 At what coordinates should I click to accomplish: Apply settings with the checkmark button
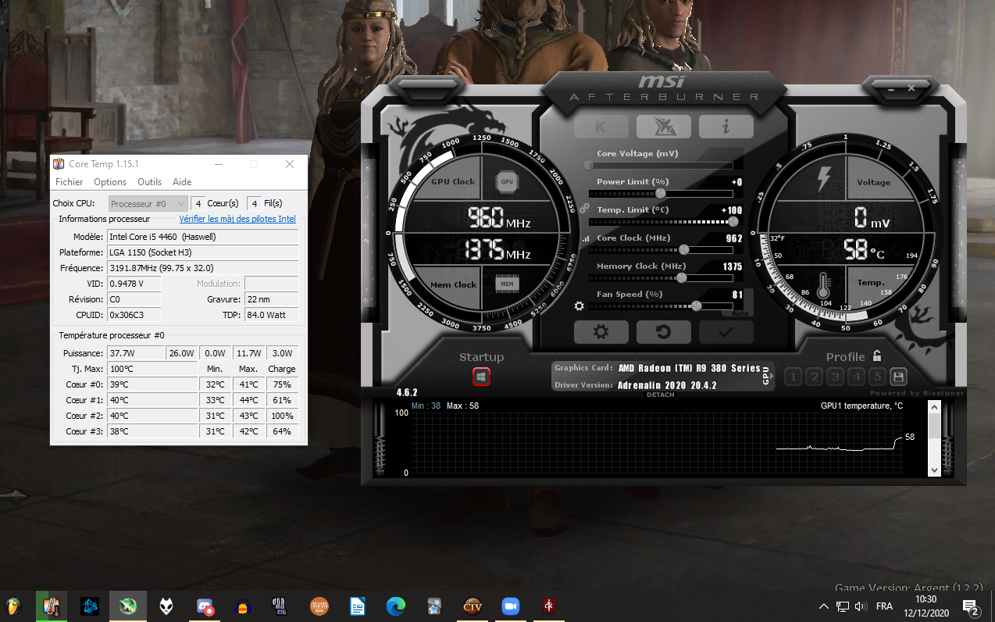click(x=726, y=332)
